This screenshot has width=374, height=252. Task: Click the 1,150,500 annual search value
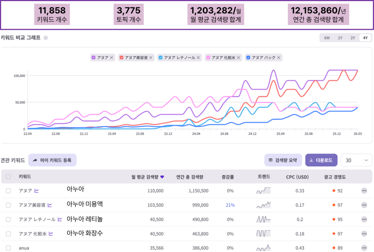[198, 191]
